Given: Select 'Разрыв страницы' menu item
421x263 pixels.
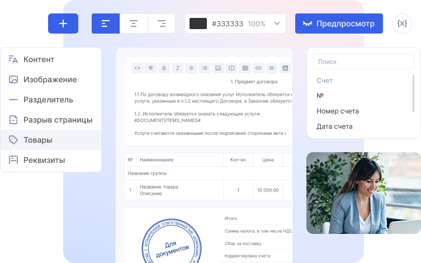Looking at the screenshot, I should [58, 120].
